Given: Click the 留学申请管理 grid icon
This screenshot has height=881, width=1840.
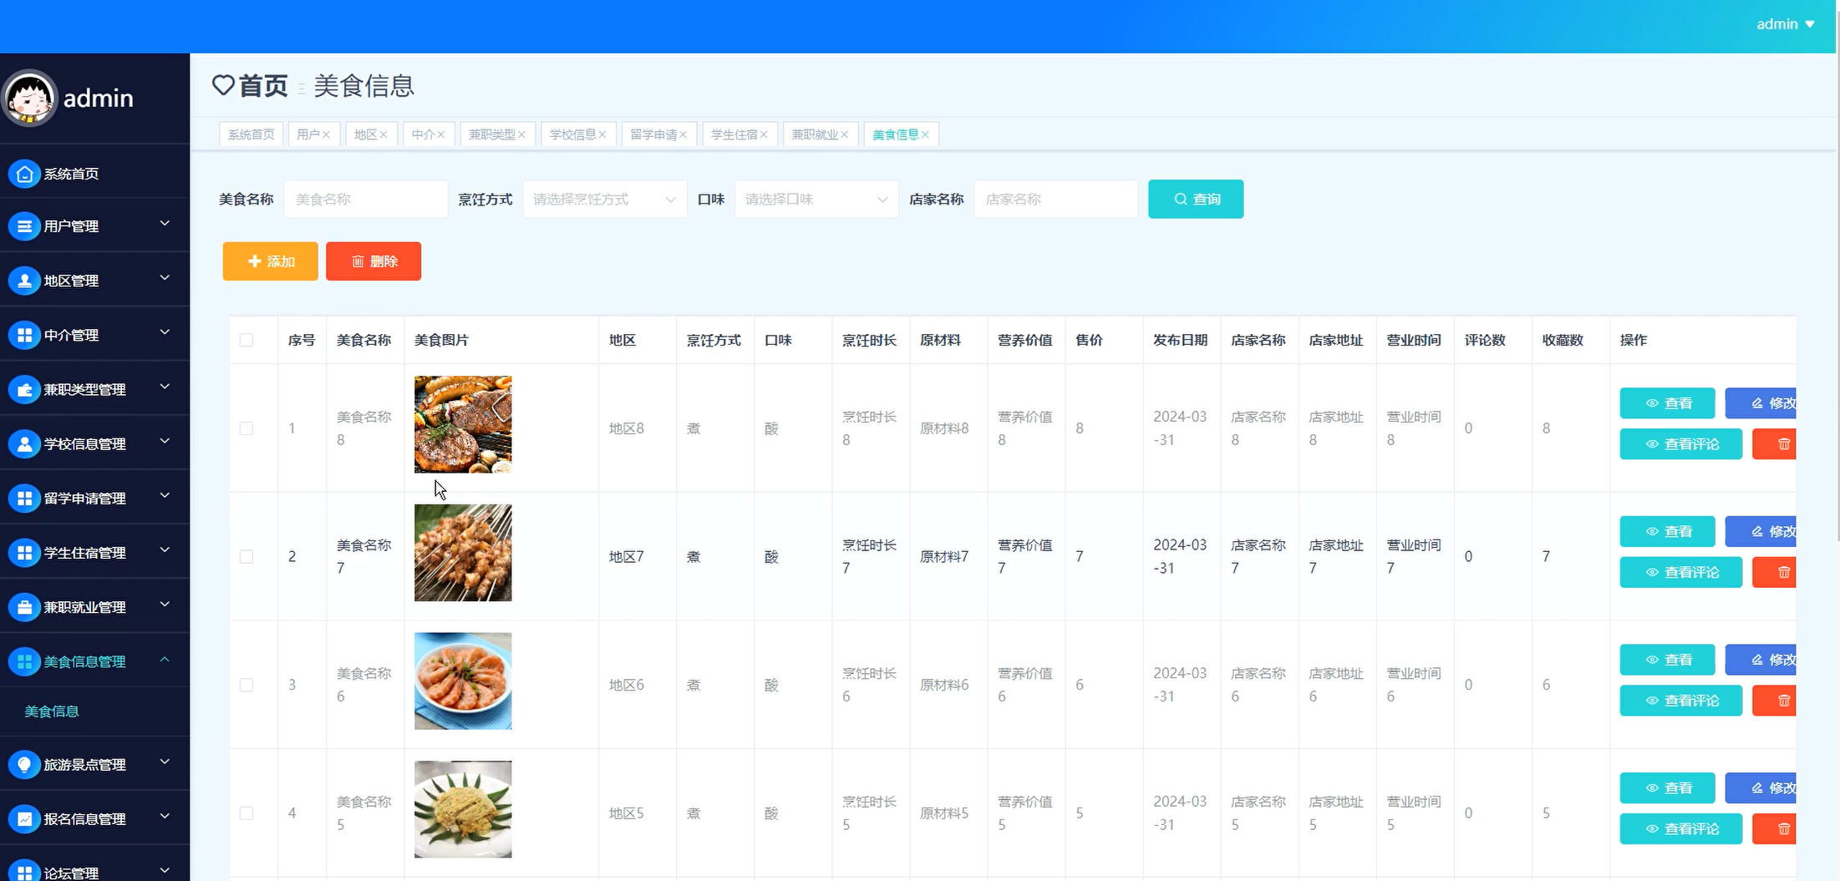Looking at the screenshot, I should coord(24,498).
